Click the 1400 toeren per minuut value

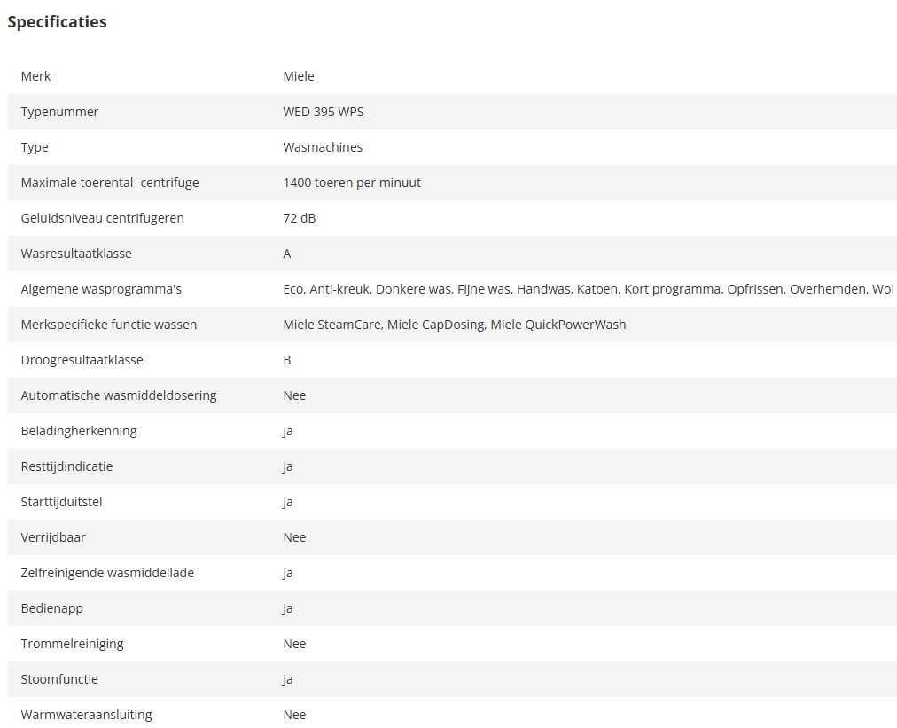pyautogui.click(x=352, y=183)
